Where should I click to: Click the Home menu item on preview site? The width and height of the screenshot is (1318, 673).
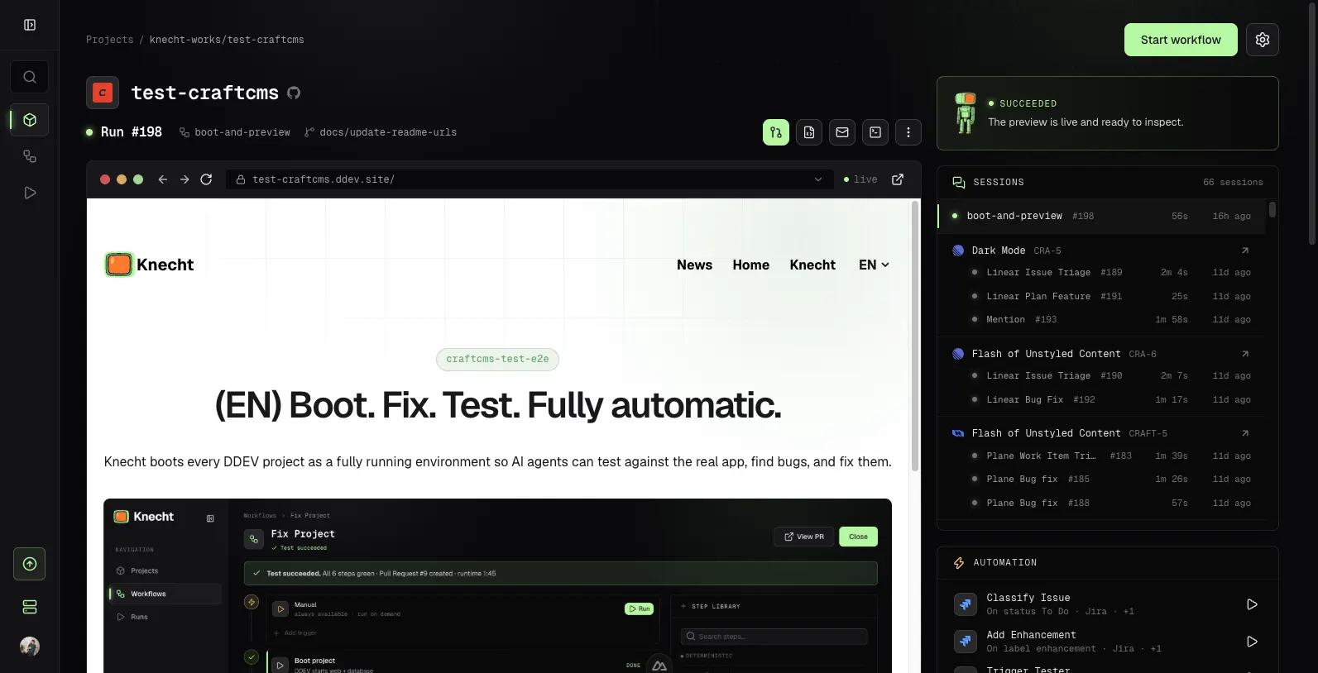click(751, 265)
